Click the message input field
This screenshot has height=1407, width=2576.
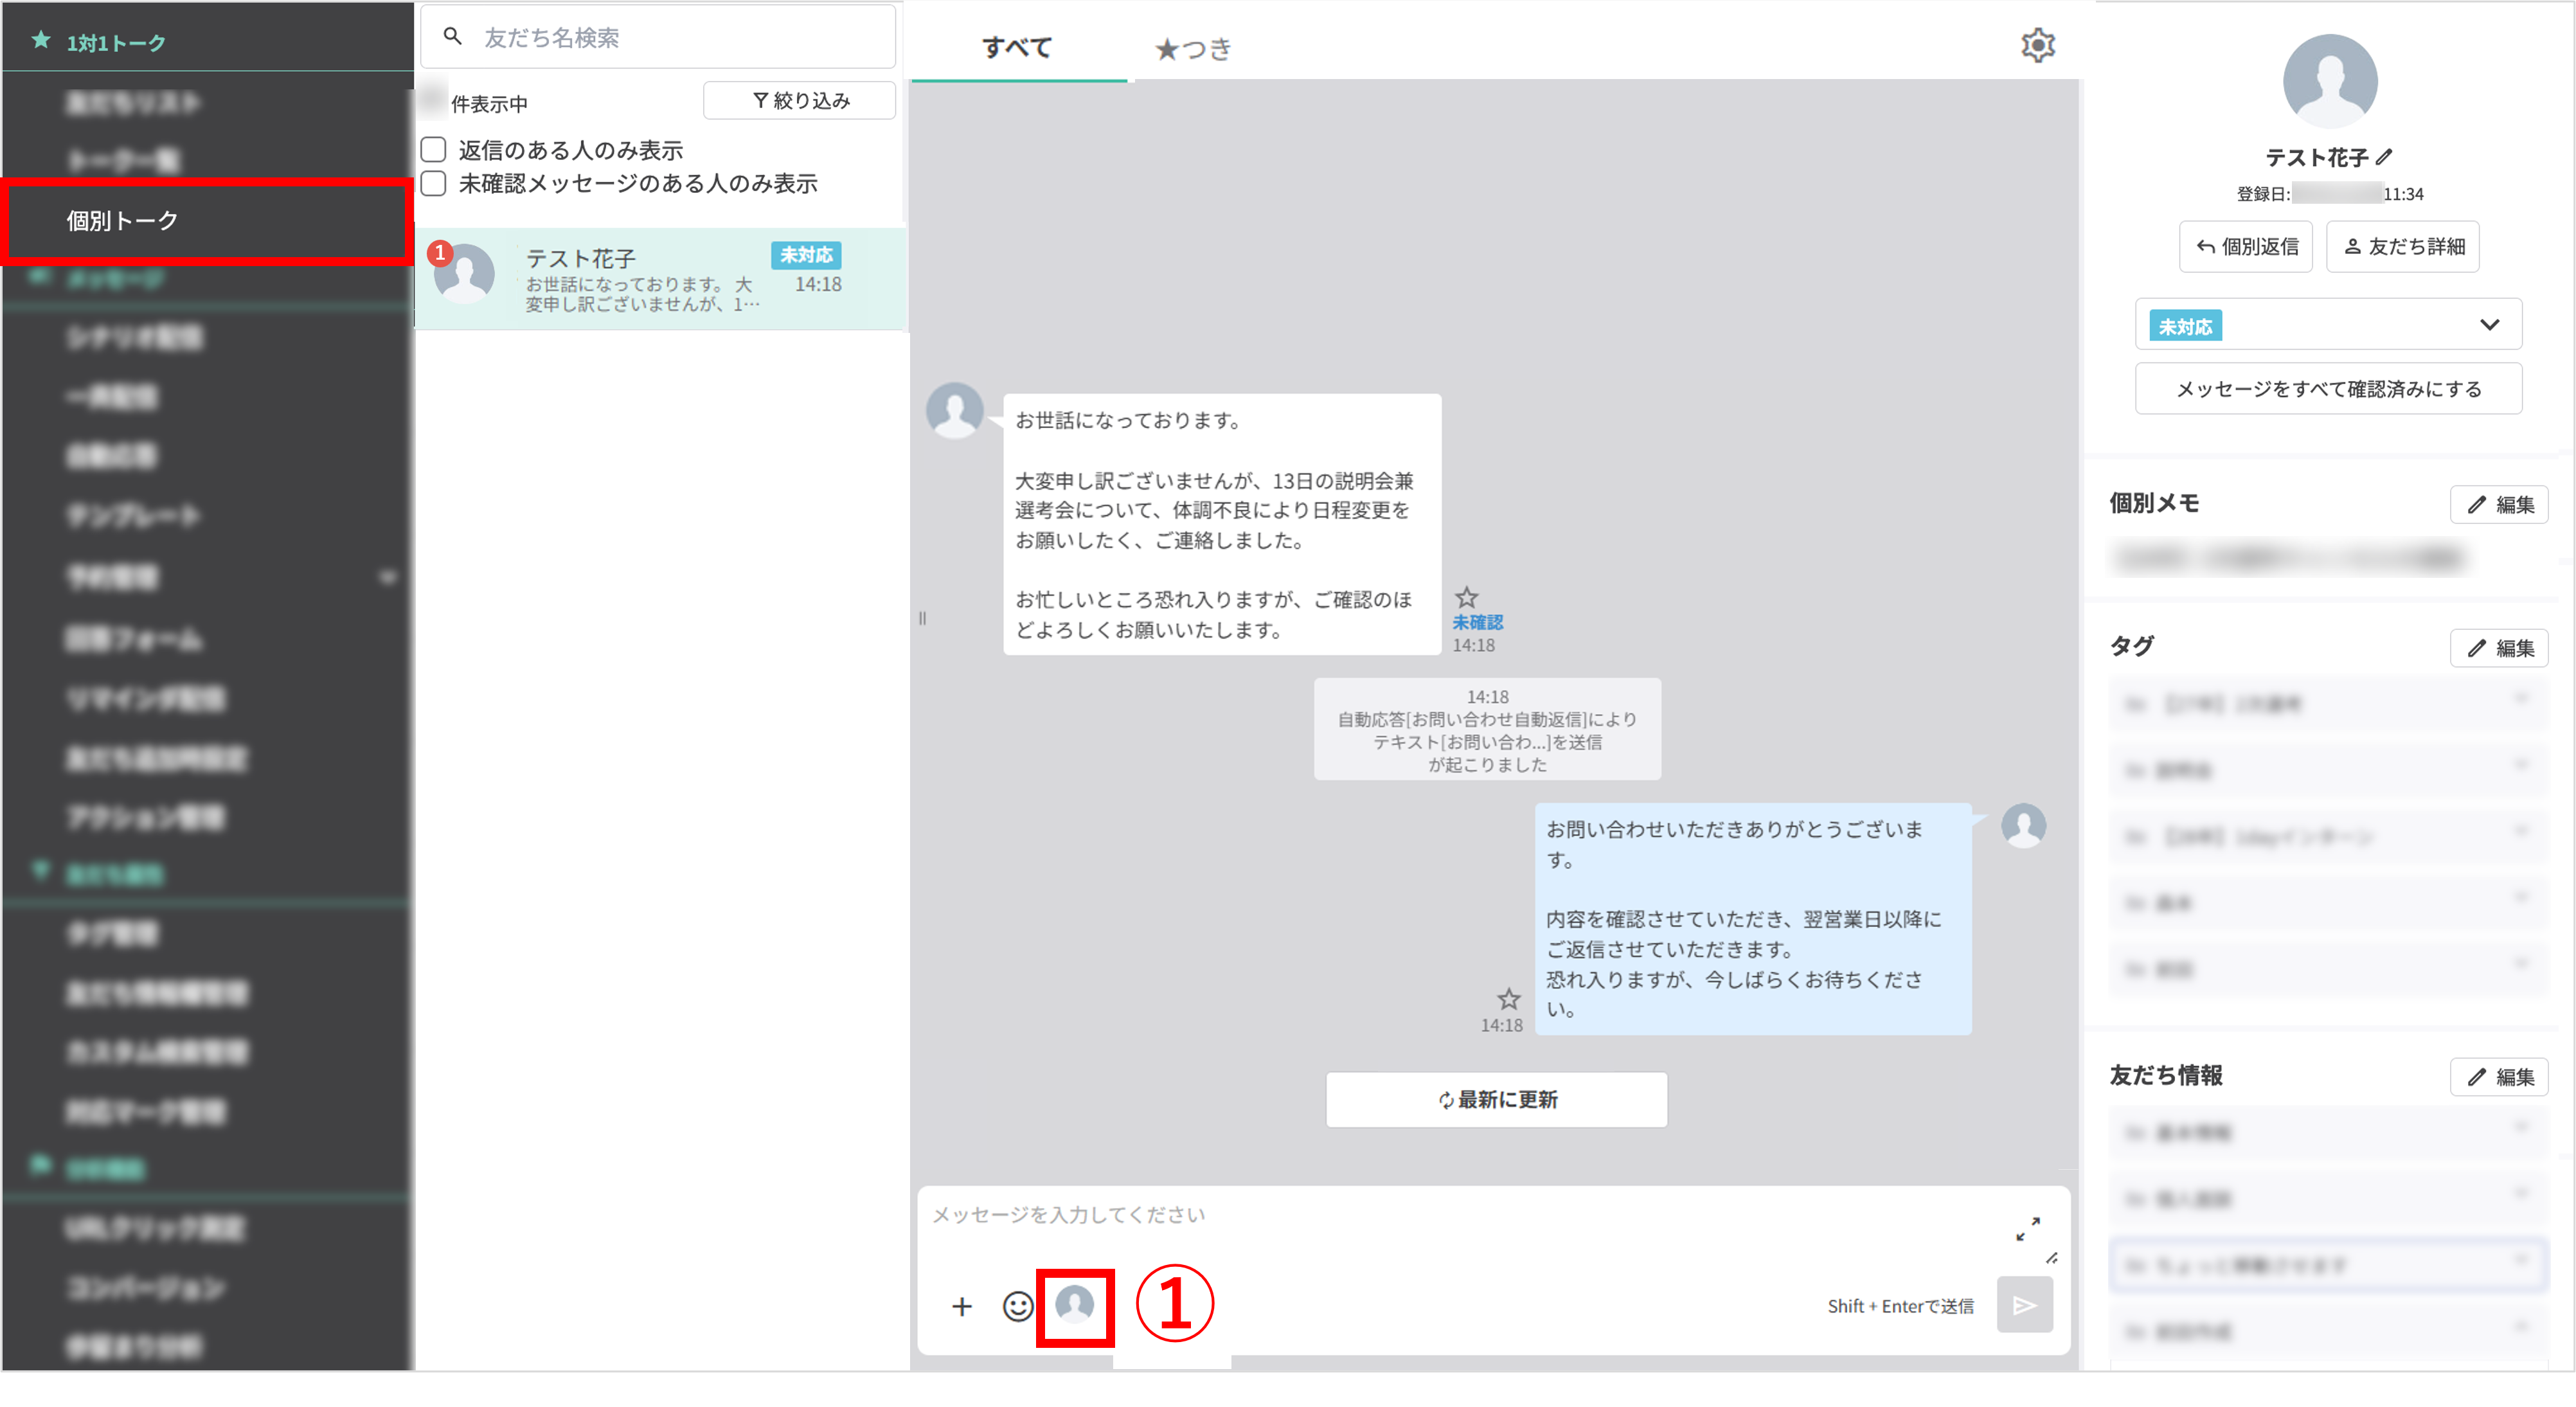click(1400, 1215)
